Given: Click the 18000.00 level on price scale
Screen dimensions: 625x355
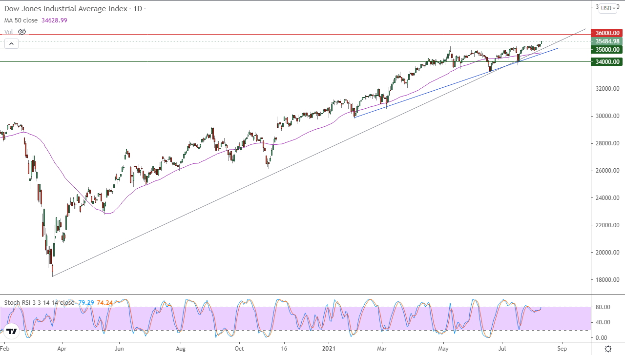Looking at the screenshot, I should (x=607, y=280).
